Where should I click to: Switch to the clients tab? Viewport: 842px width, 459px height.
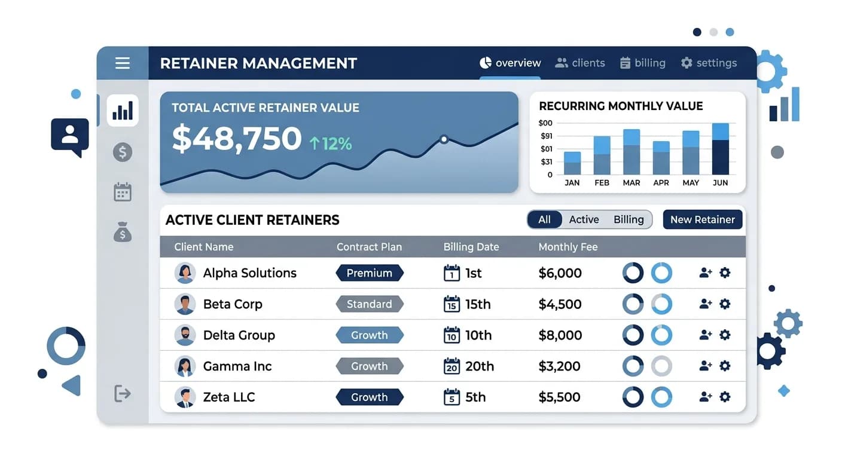point(580,62)
